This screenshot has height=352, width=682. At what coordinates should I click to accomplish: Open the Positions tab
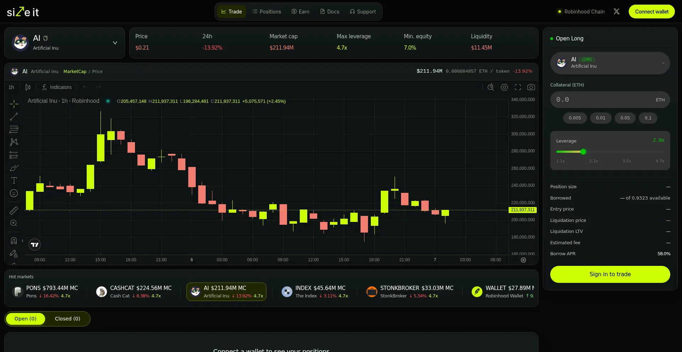click(267, 12)
